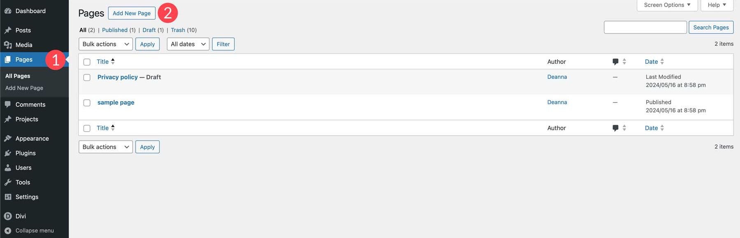Image resolution: width=740 pixels, height=238 pixels.
Task: Check the Privacy policy row checkbox
Action: 87,77
